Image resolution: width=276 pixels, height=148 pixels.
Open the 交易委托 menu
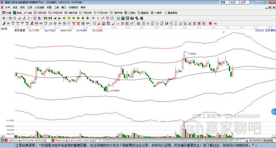(73, 7)
